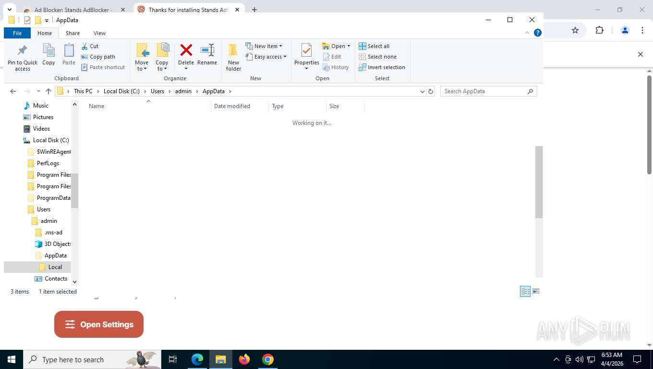
Task: Show file History
Action: click(336, 67)
